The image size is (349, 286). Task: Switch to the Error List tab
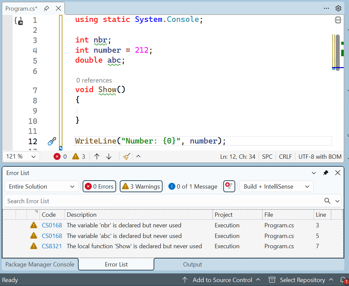116,264
